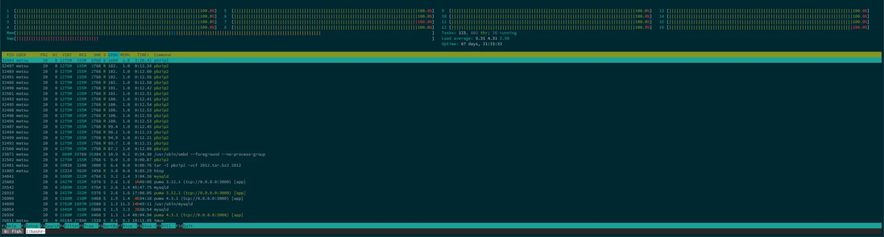
Task: Toggle F5 Tree view
Action: click(87, 226)
